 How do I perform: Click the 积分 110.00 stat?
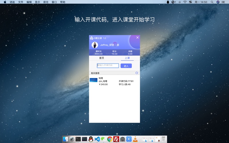click(x=114, y=53)
